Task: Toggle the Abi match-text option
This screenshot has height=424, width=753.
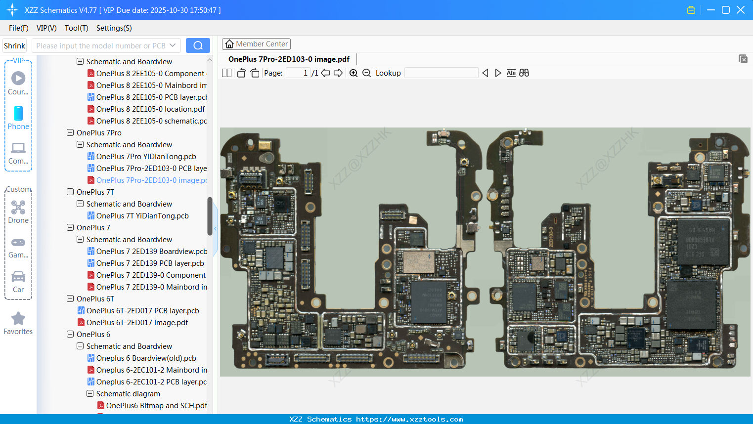Action: pyautogui.click(x=511, y=73)
